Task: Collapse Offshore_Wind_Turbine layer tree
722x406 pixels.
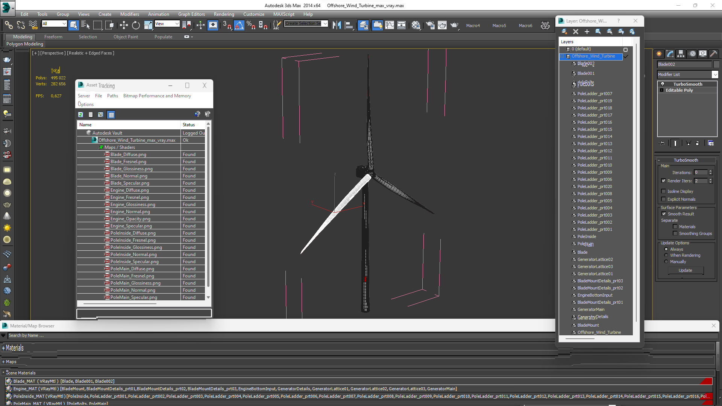Action: pyautogui.click(x=563, y=56)
